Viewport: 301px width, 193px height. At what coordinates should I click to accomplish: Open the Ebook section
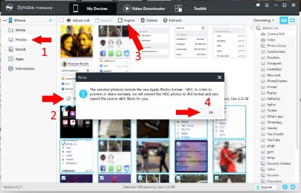[x=20, y=49]
